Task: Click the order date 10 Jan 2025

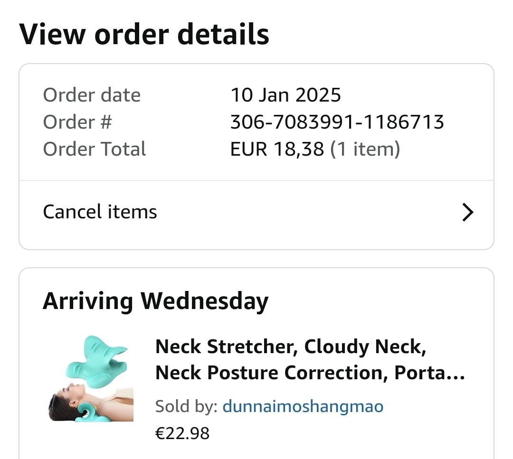Action: pyautogui.click(x=285, y=95)
